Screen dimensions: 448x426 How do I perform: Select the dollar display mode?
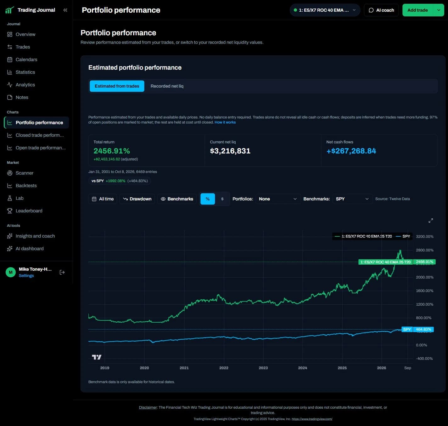point(222,199)
